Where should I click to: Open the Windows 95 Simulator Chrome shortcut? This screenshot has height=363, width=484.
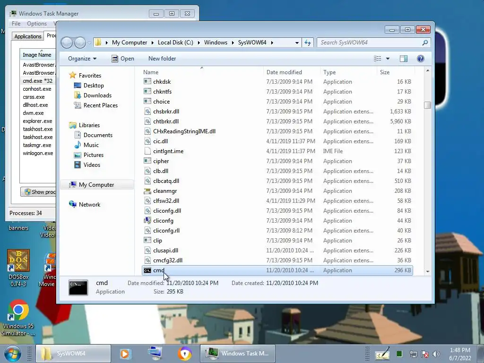(x=18, y=318)
